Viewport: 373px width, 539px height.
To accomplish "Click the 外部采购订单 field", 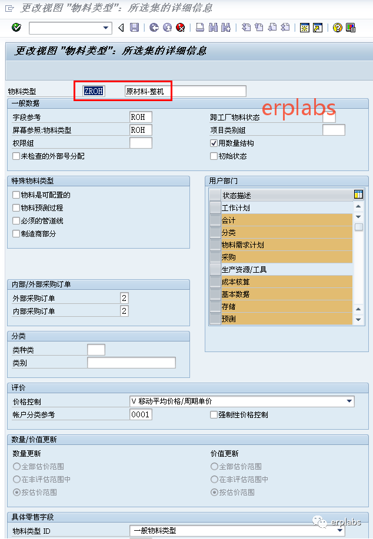I will tap(124, 297).
